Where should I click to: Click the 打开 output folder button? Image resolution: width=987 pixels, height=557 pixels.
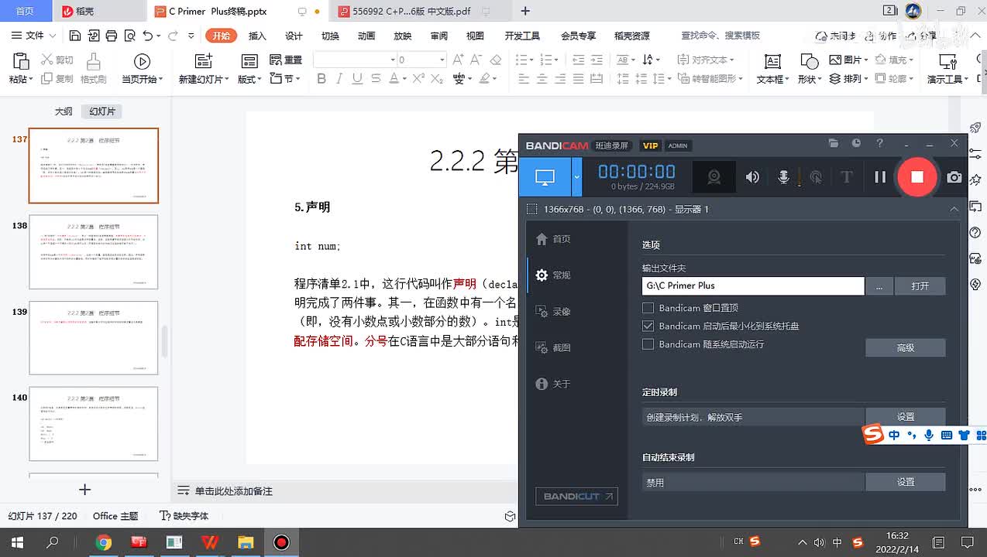(920, 285)
